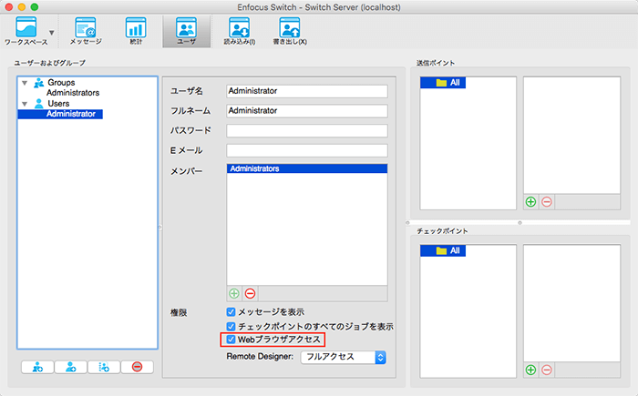Viewport: 638px width, 396px height.
Task: Toggle メッセージを表示 checkbox
Action: pos(231,312)
